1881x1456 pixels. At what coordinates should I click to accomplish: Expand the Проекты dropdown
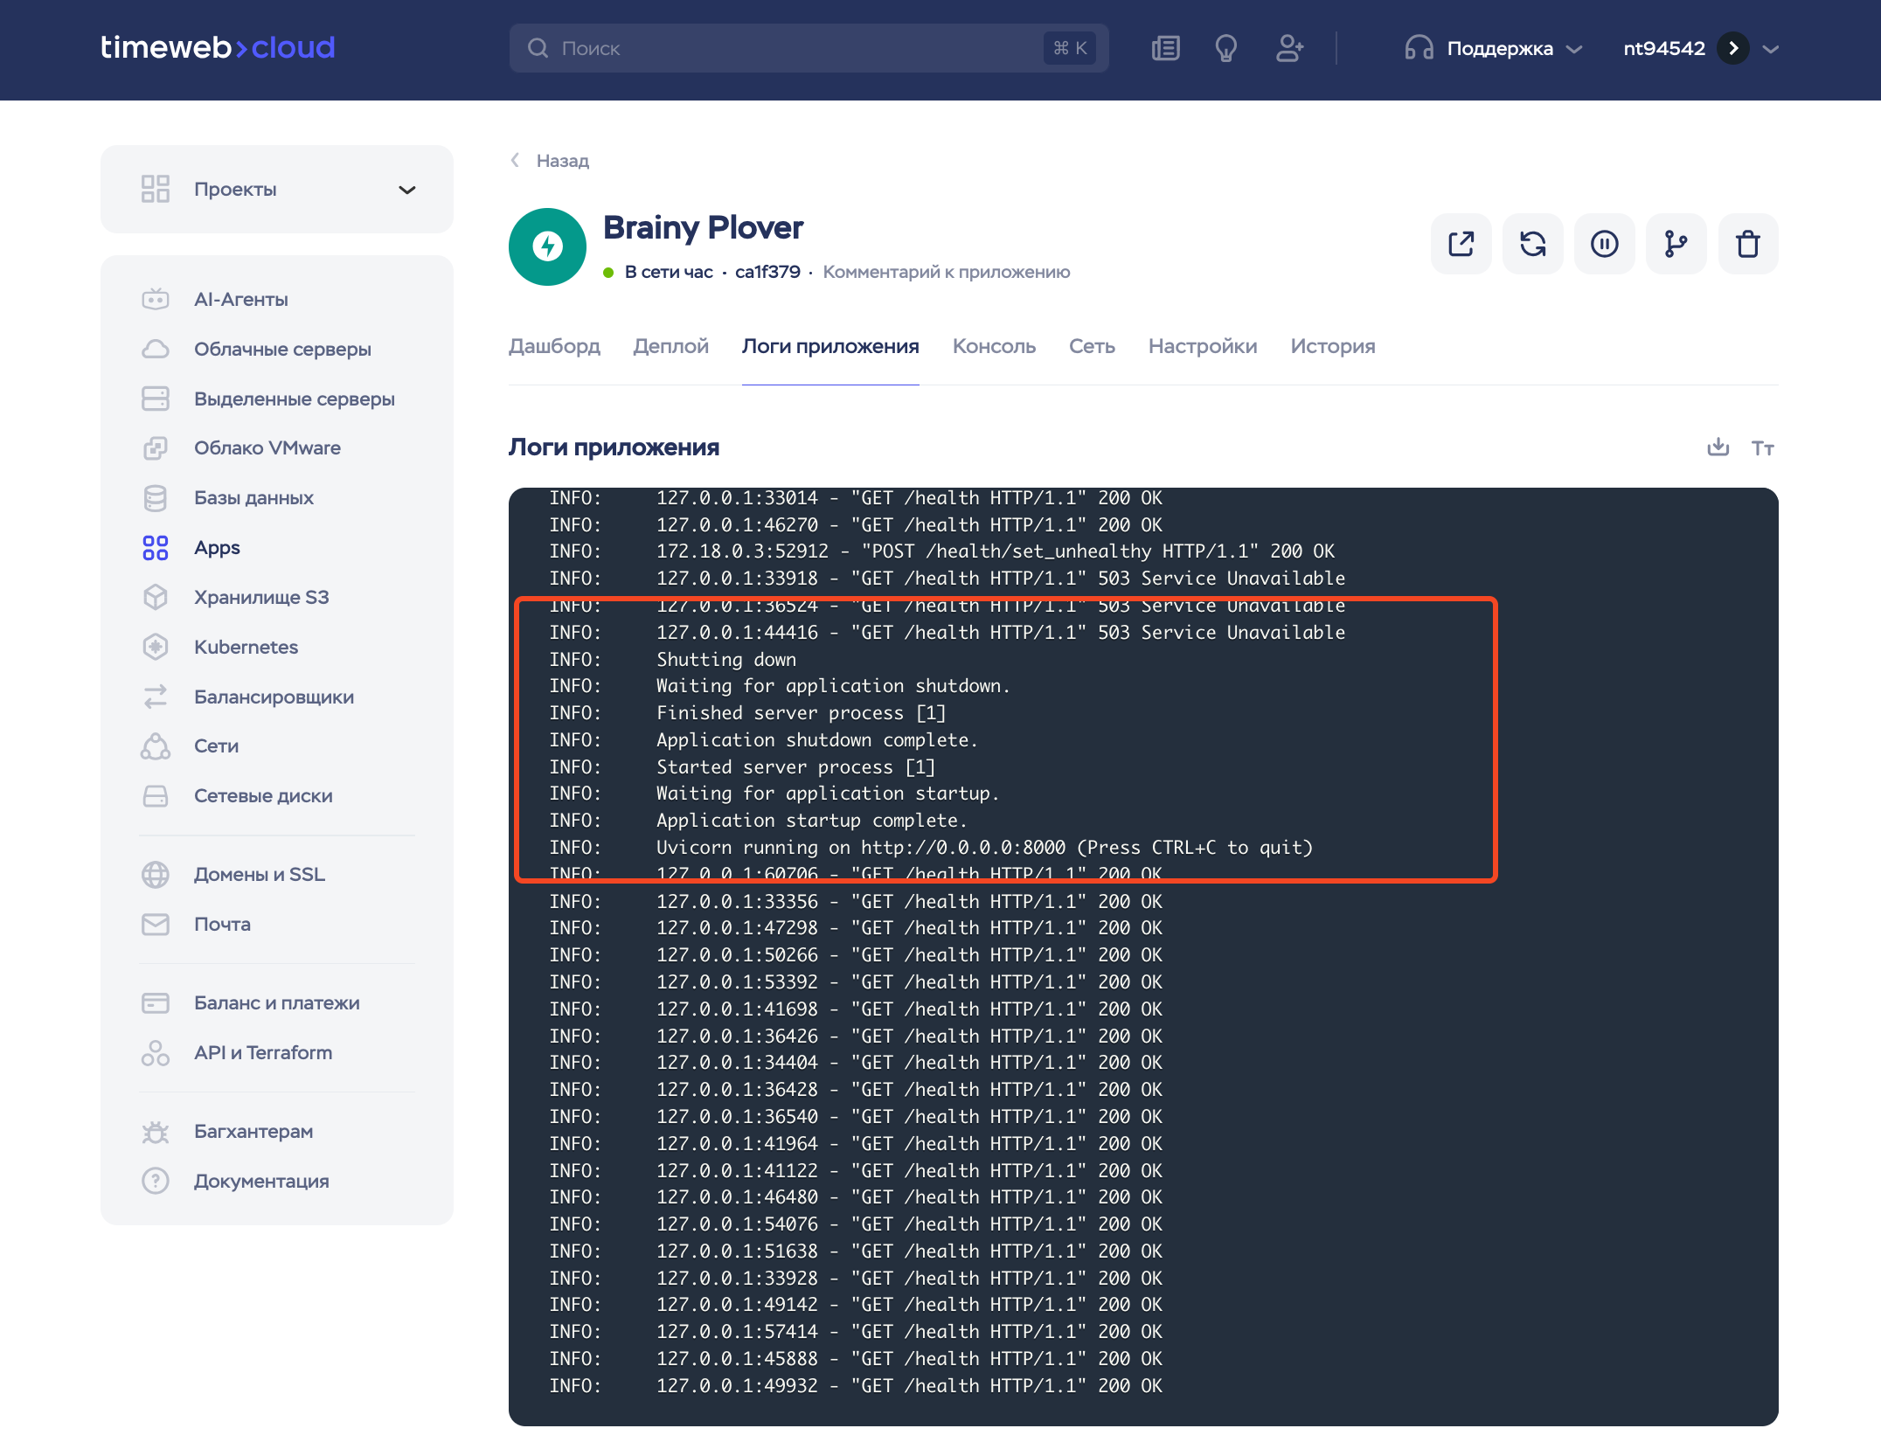(x=407, y=190)
